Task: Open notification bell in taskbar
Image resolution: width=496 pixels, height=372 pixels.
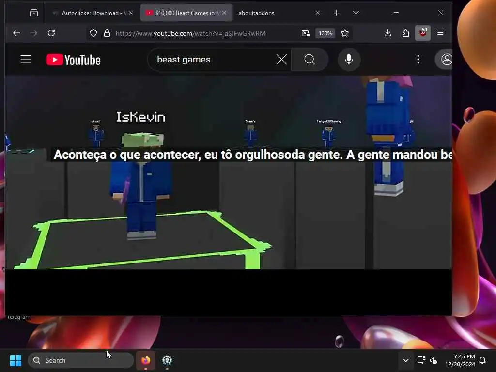Action: tap(482, 360)
